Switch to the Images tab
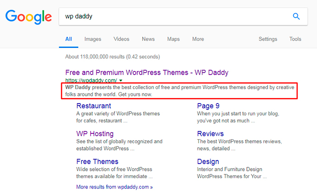The width and height of the screenshot is (317, 193). pos(93,39)
